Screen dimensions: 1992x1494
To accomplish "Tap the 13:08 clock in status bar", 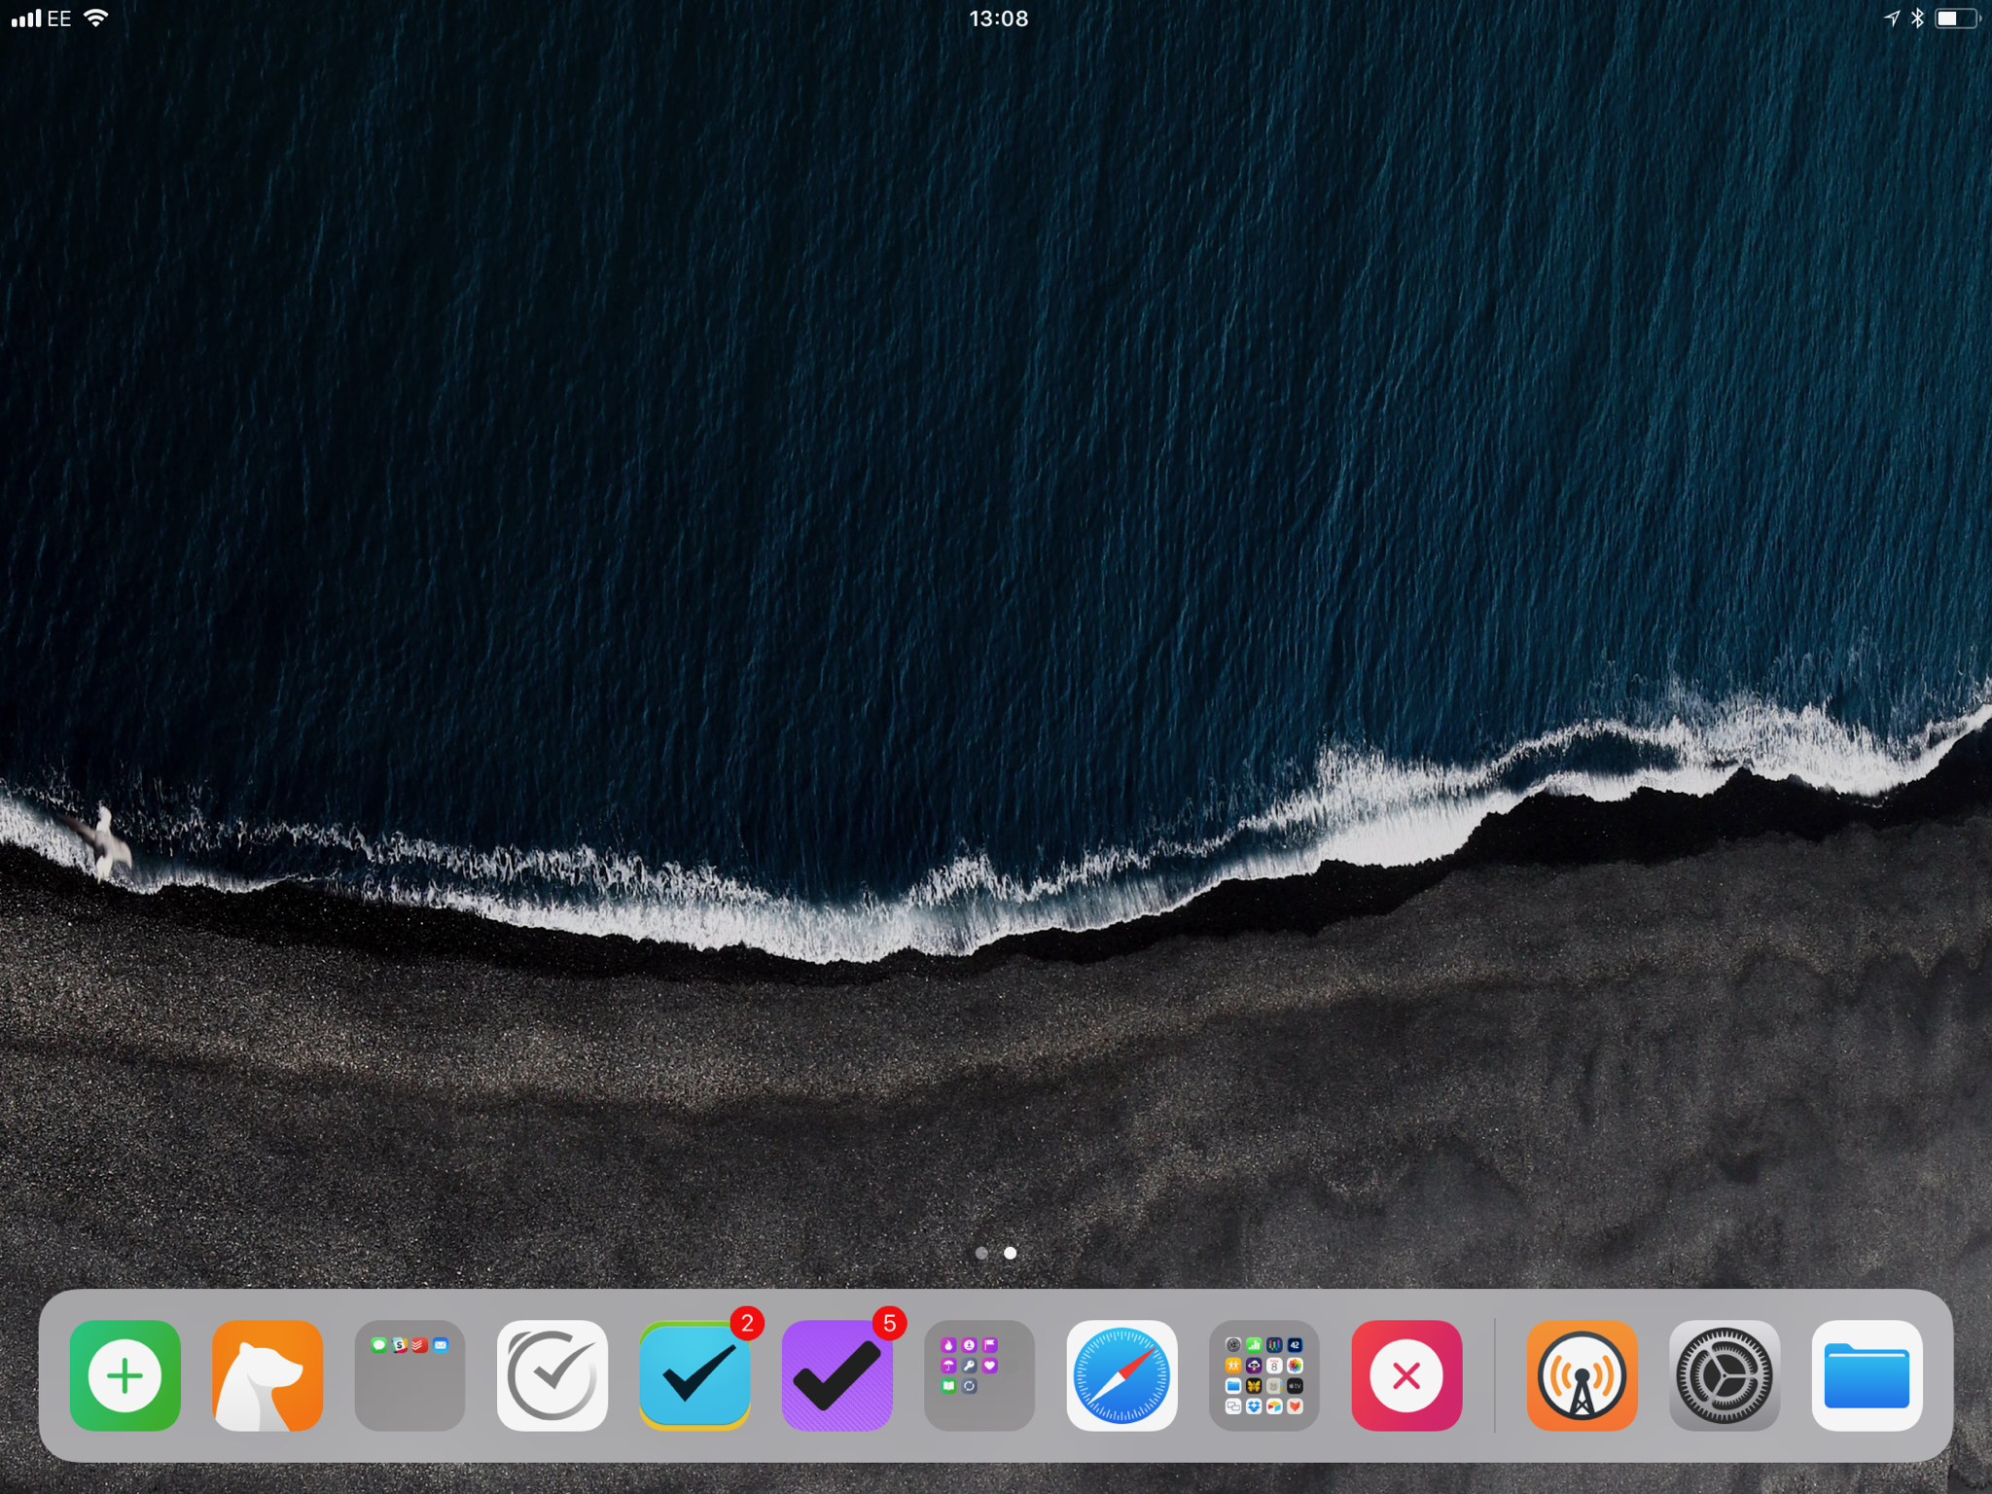I will click(x=998, y=18).
